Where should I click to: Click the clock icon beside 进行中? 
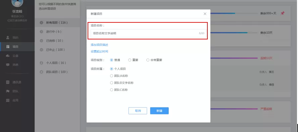[41, 32]
